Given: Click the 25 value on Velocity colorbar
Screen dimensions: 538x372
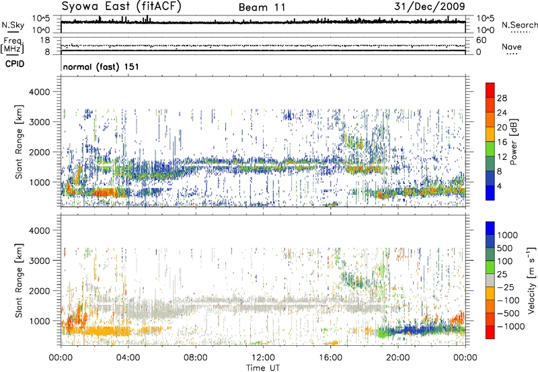Looking at the screenshot, I should (x=502, y=275).
